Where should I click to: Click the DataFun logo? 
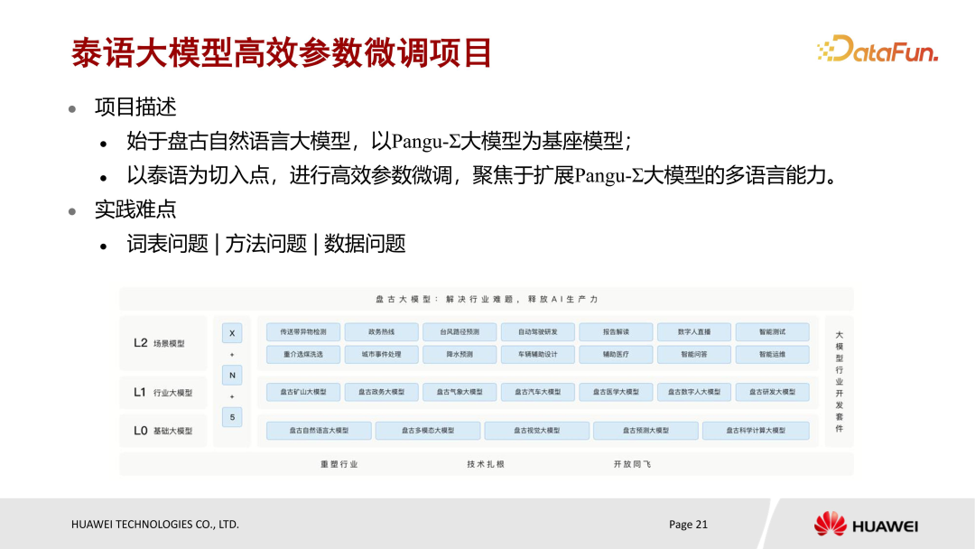[x=877, y=49]
